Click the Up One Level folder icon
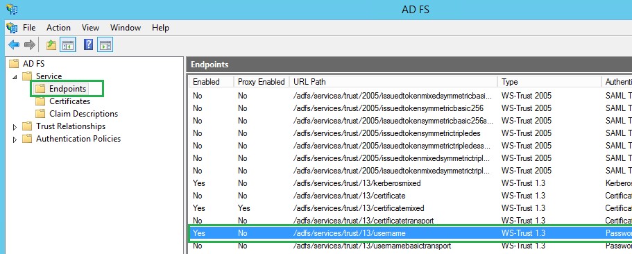 click(x=51, y=44)
